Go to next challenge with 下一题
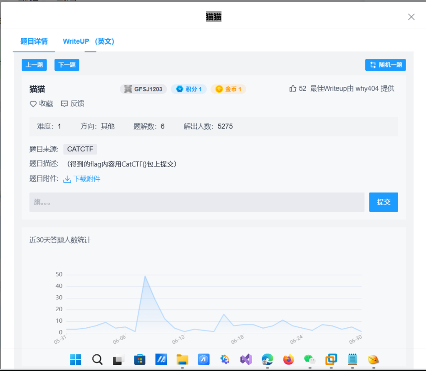The width and height of the screenshot is (426, 371). click(x=67, y=65)
